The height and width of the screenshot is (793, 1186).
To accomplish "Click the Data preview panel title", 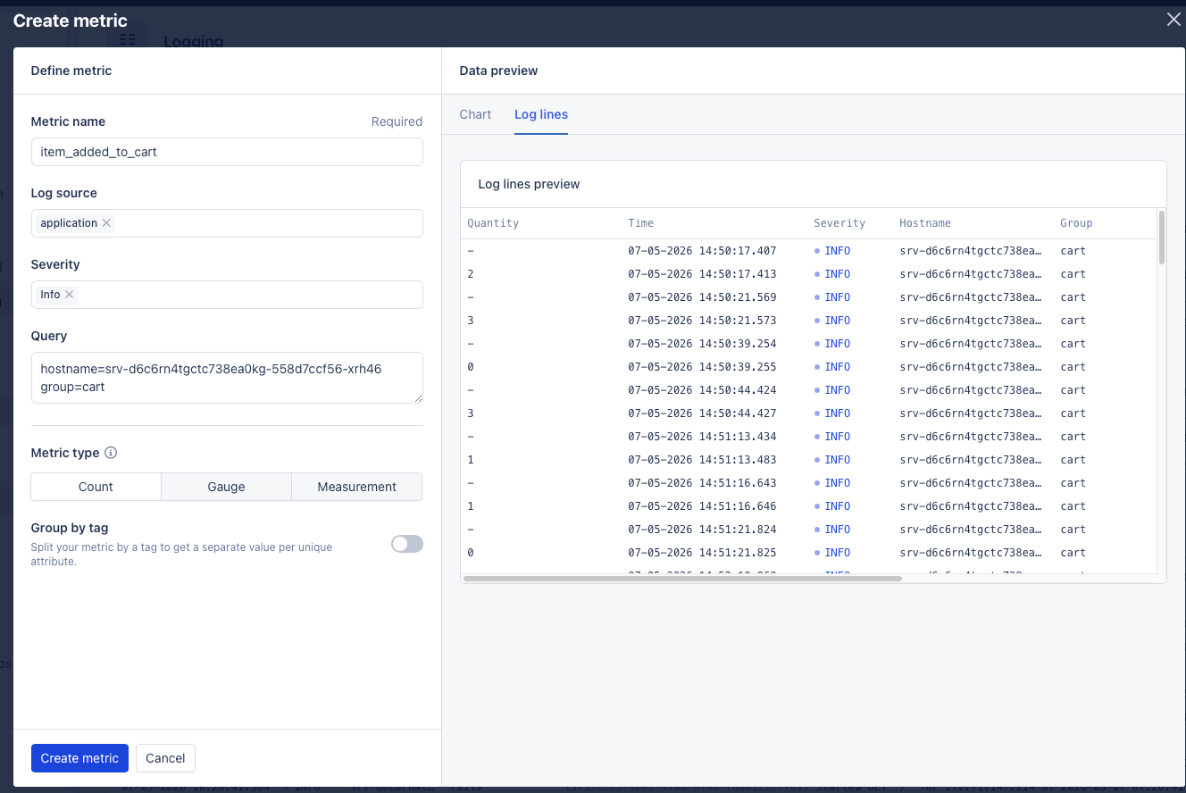I will point(498,71).
